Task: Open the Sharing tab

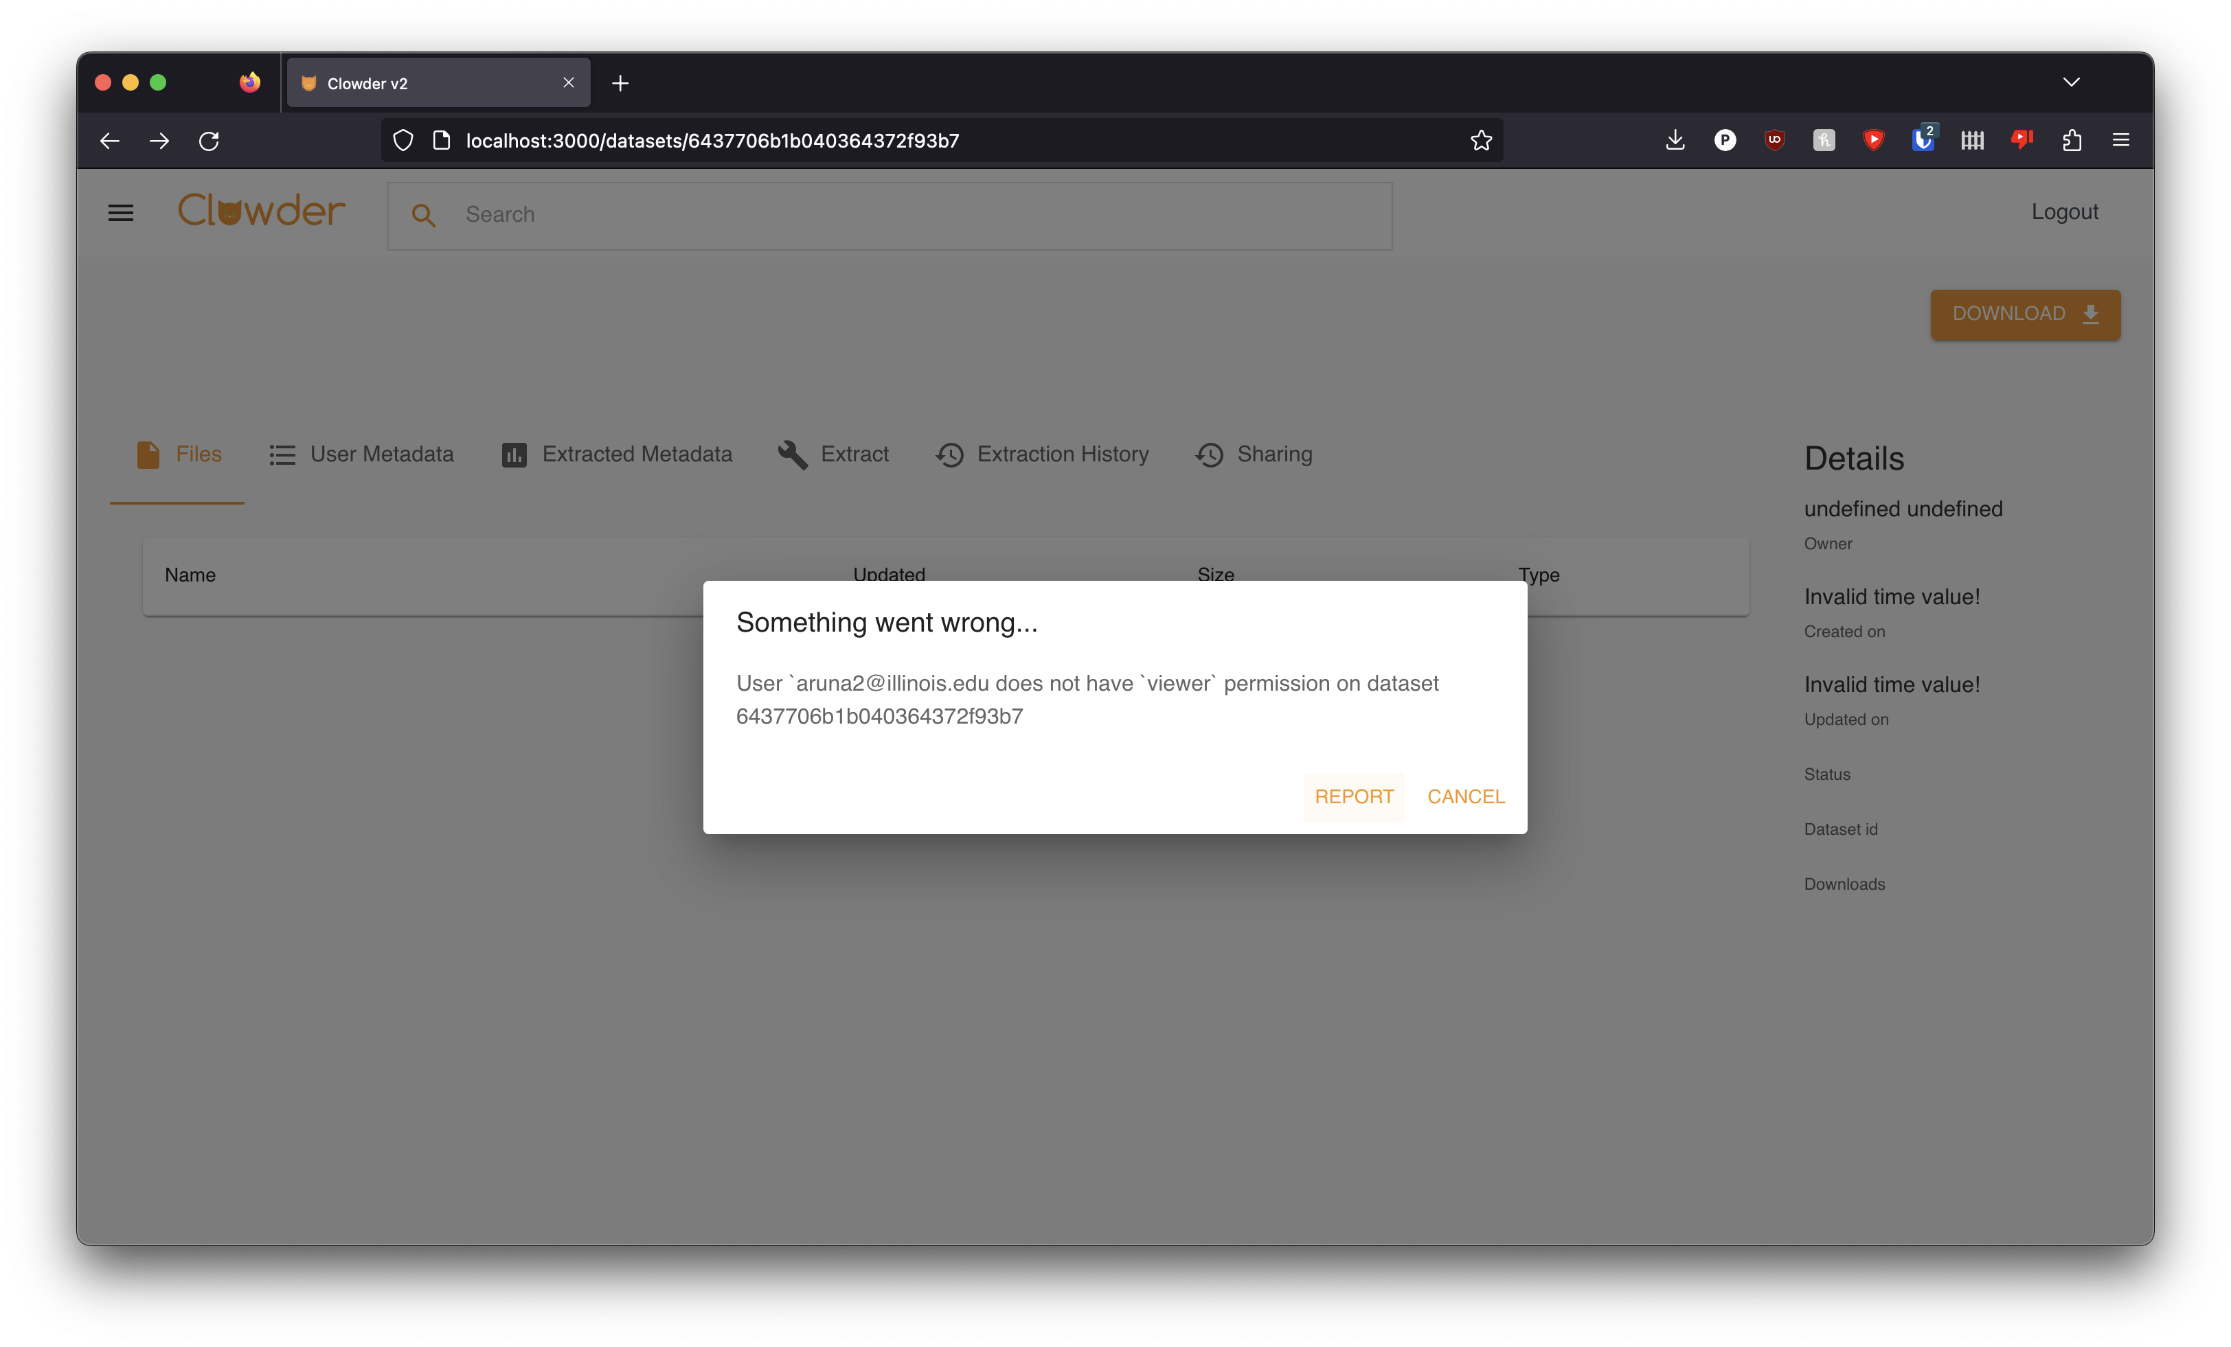Action: click(x=1254, y=454)
